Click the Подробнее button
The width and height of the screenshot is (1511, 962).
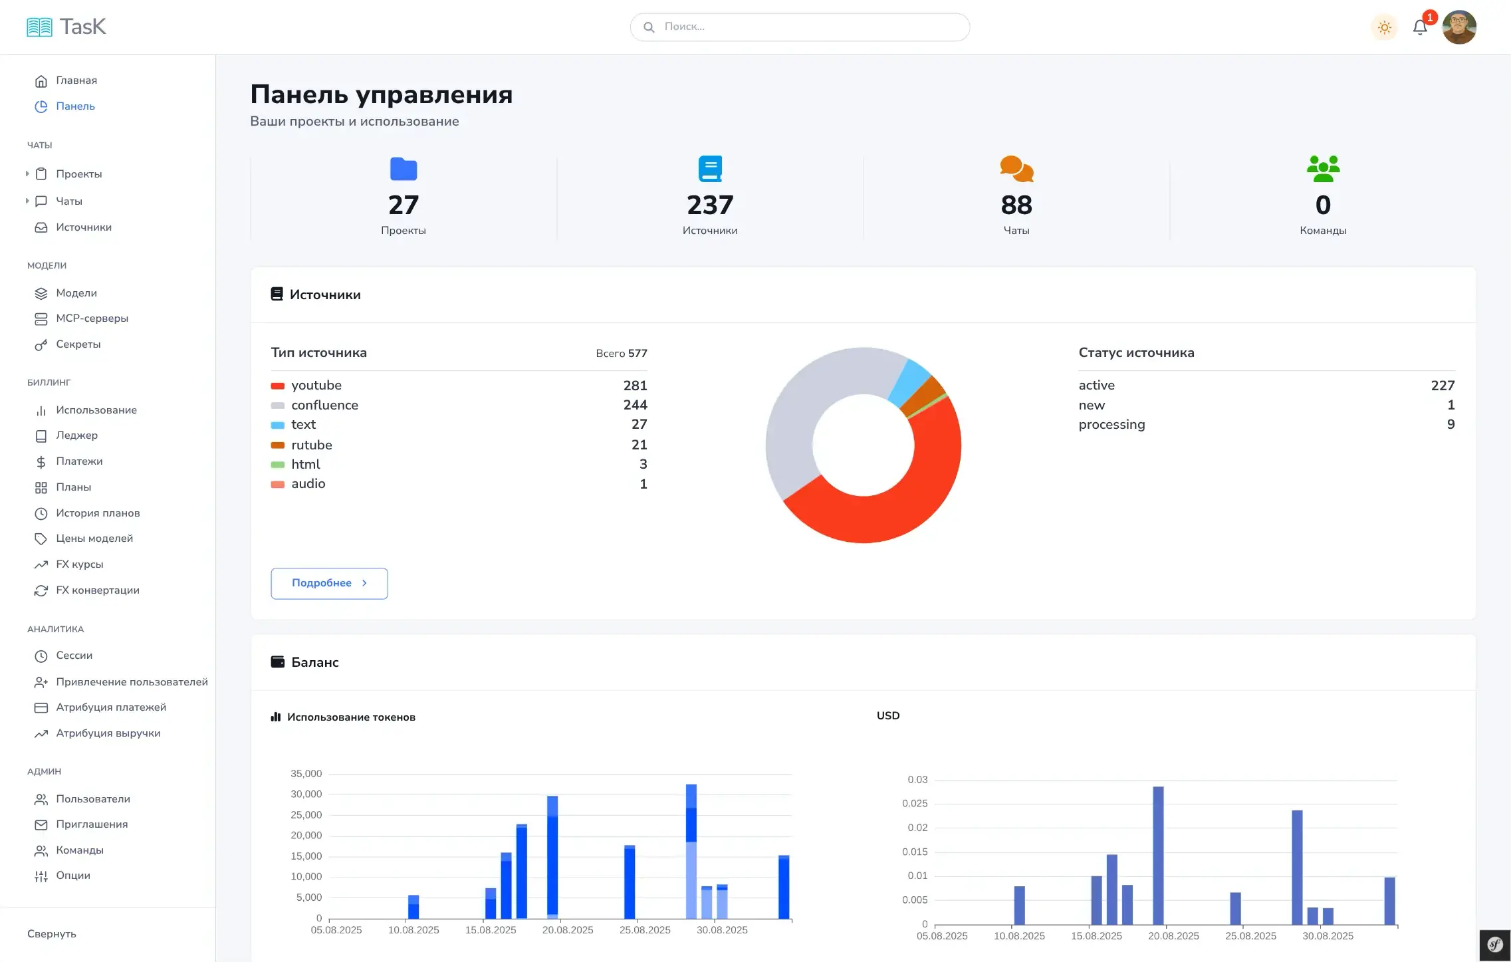(329, 583)
